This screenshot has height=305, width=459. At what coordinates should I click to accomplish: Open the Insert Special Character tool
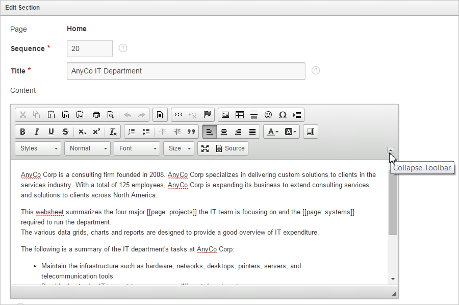click(x=282, y=115)
